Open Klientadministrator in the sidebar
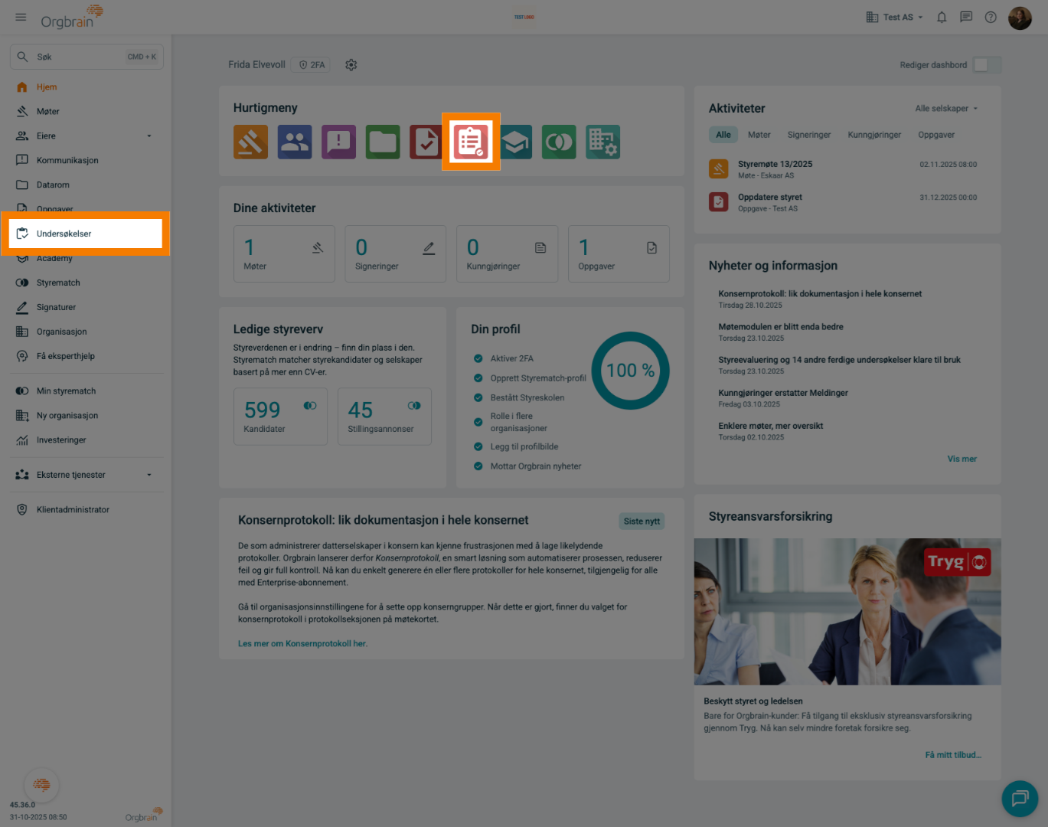The image size is (1048, 827). 87,510
